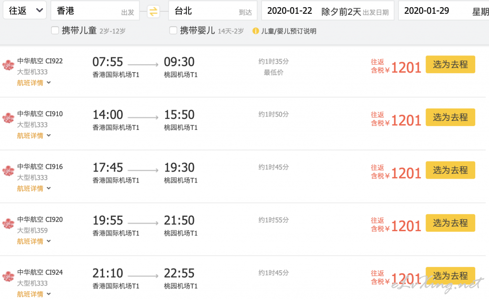Click flight number 中华航空 CI910

click(40, 114)
